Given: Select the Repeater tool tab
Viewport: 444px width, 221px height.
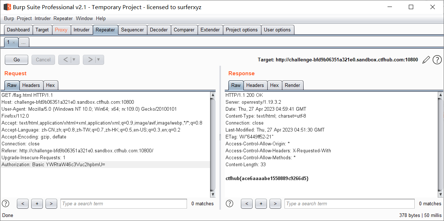Looking at the screenshot, I should pyautogui.click(x=105, y=30).
